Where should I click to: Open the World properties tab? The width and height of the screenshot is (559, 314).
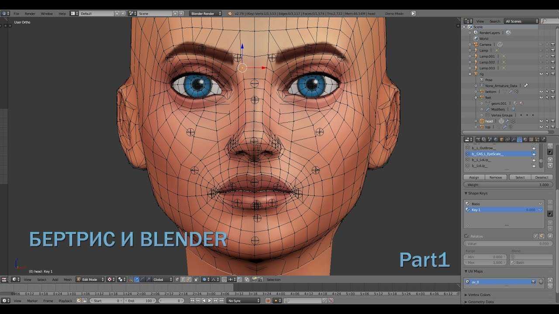point(495,140)
